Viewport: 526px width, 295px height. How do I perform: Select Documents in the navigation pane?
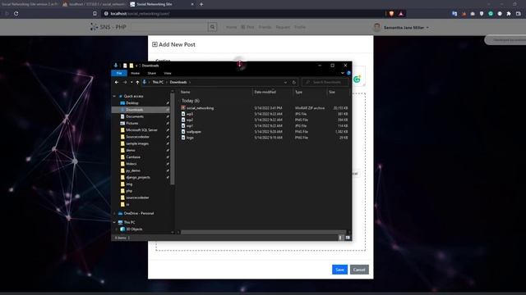135,116
